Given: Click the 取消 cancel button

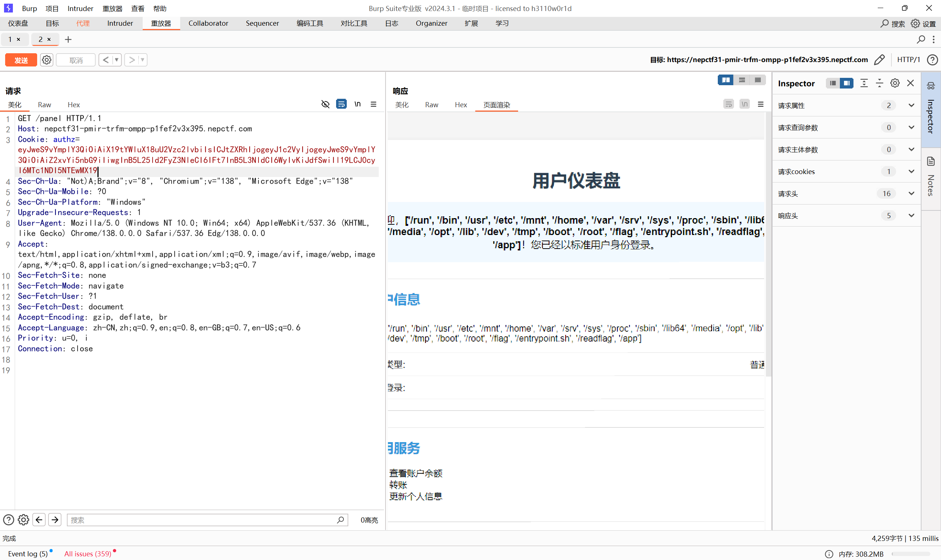Looking at the screenshot, I should [x=76, y=60].
